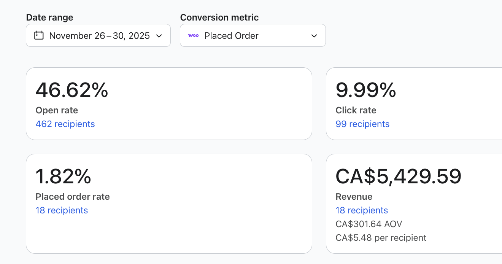Open the Placed Order conversion metric selector
The image size is (502, 264).
click(x=253, y=35)
